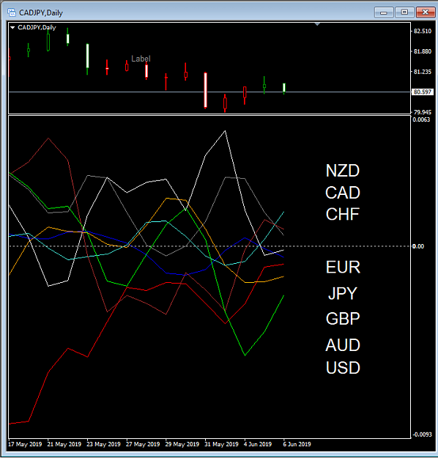
Task: Click the 6 Jun 2019 date label
Action: click(x=297, y=444)
